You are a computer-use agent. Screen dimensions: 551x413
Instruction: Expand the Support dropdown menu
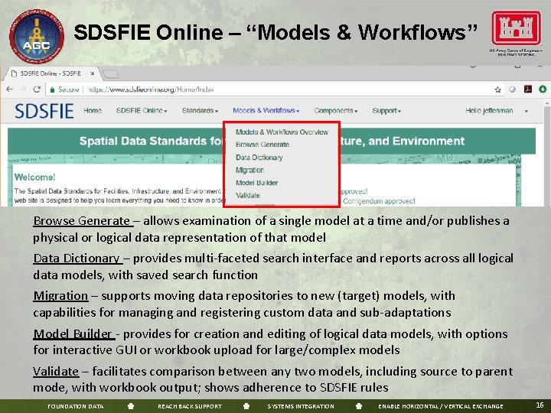tap(386, 111)
